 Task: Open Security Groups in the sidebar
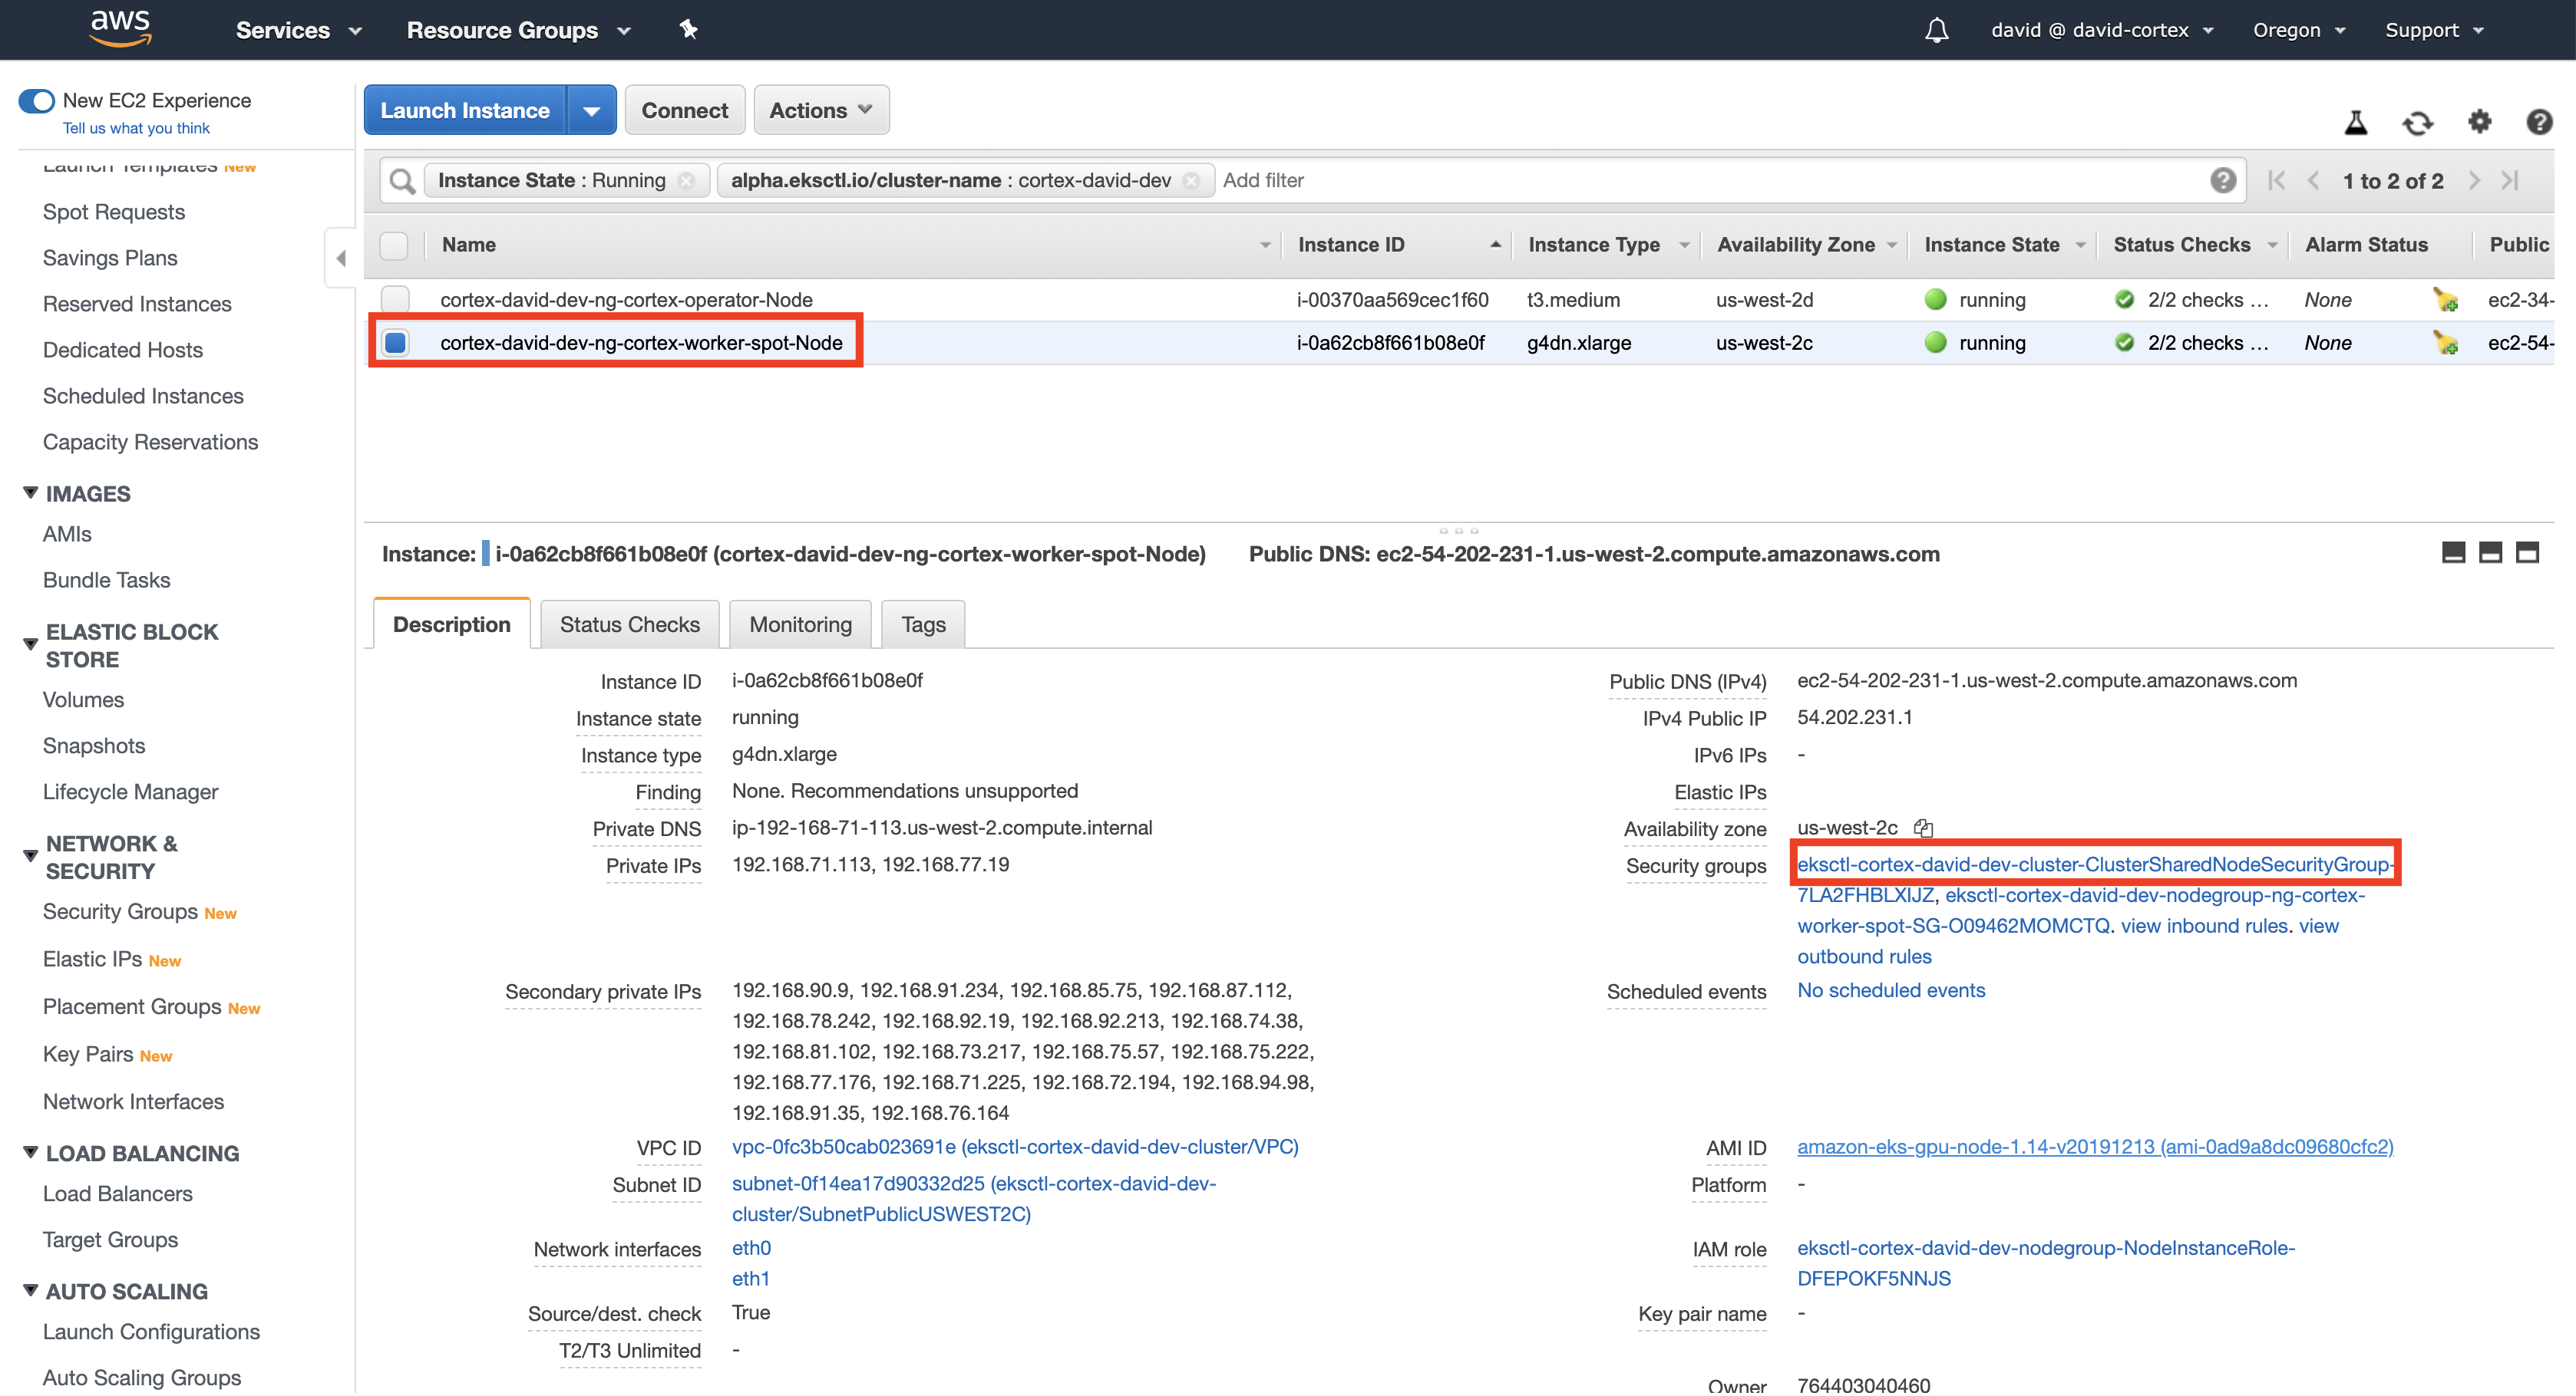[x=120, y=911]
